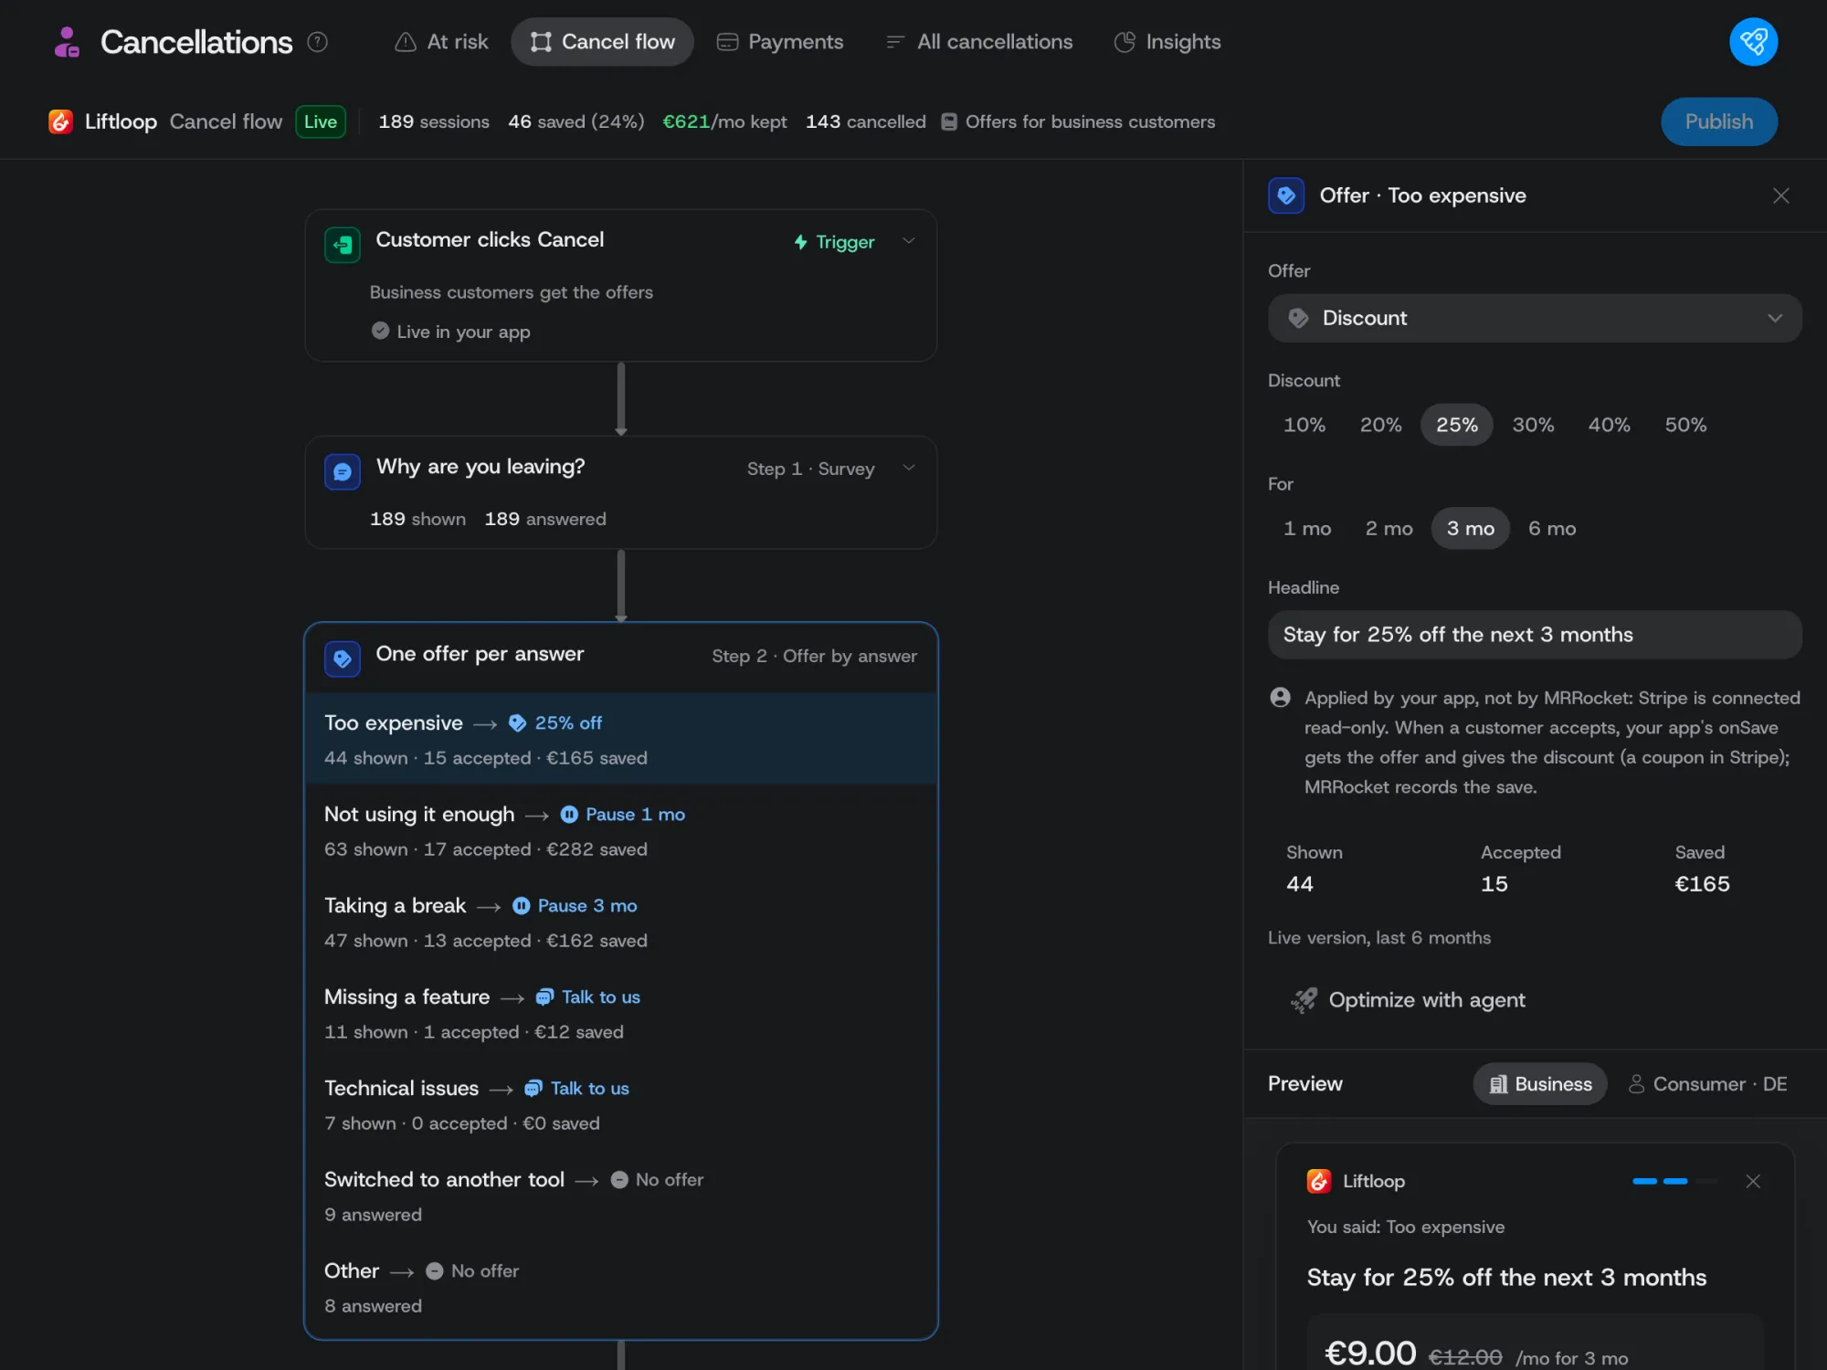The height and width of the screenshot is (1370, 1827).
Task: Dismiss the Liftloop preview card with X
Action: [x=1753, y=1181]
